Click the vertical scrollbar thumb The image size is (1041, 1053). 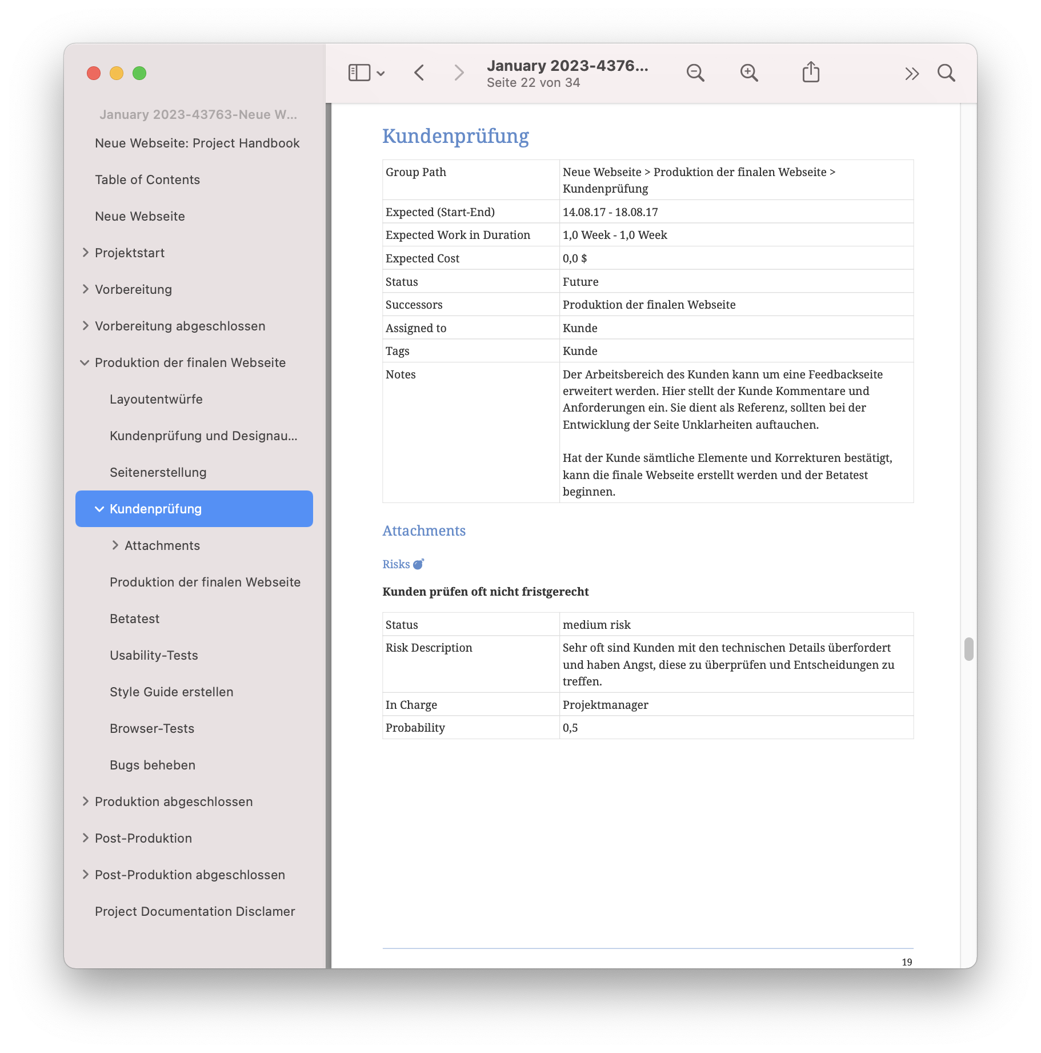(968, 649)
